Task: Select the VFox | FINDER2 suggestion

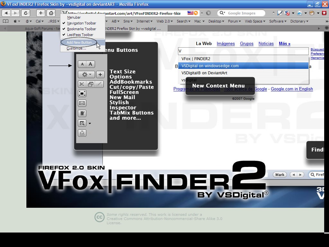Action: (x=244, y=59)
